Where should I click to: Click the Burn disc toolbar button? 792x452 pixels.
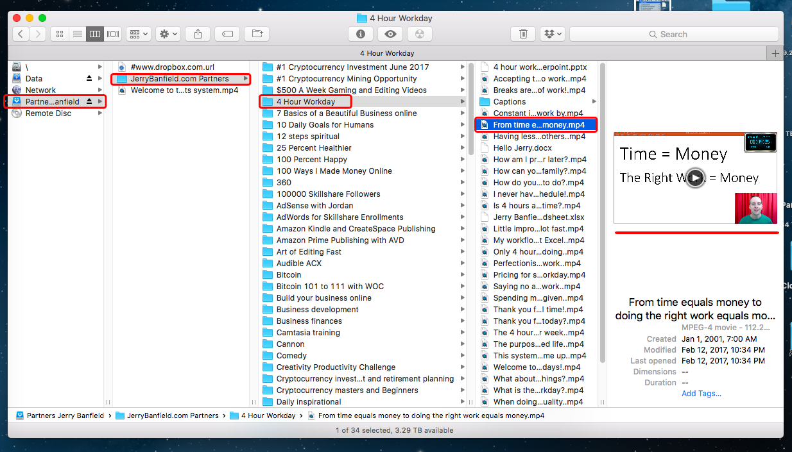pos(420,34)
